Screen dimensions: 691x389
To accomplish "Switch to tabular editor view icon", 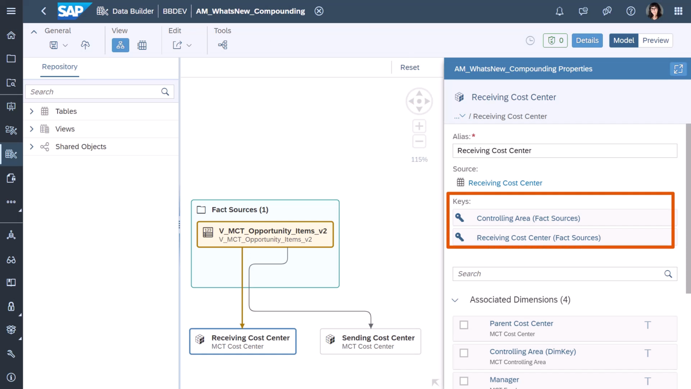I will coord(142,45).
